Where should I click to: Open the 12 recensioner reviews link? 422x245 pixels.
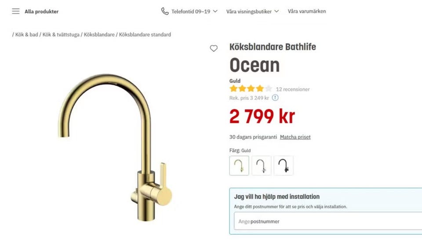293,89
